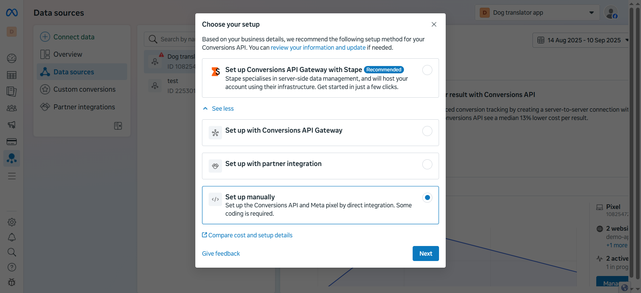The height and width of the screenshot is (293, 641).
Task: Click the search magnifier in left rail
Action: point(12,252)
